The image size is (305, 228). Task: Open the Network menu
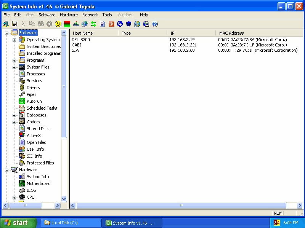pos(90,15)
